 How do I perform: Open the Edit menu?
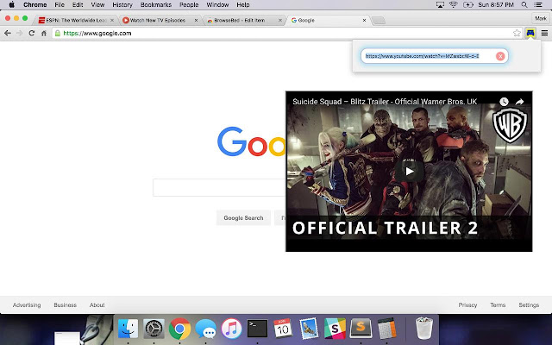click(78, 4)
